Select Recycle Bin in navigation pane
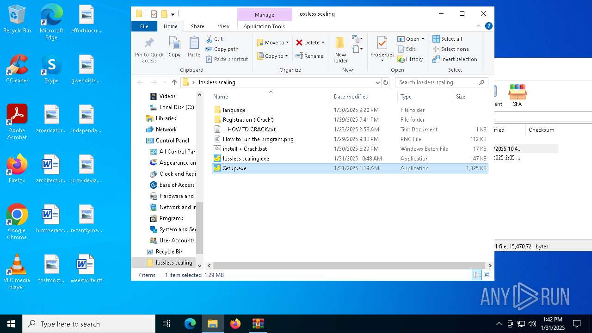The width and height of the screenshot is (592, 333). tap(165, 252)
